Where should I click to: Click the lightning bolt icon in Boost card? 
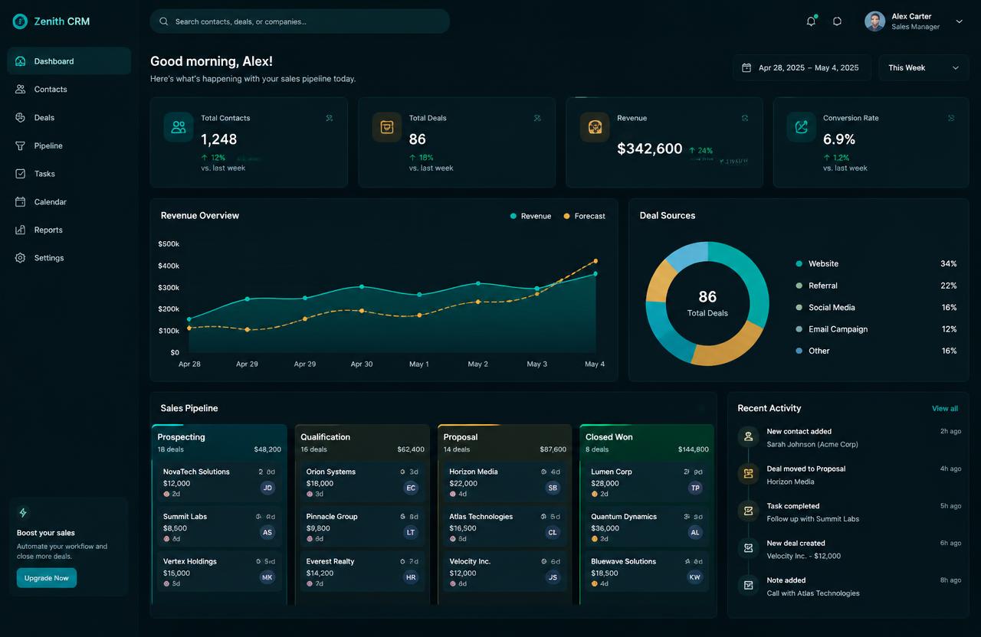pos(23,513)
